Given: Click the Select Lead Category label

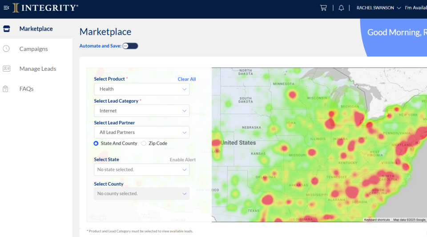Looking at the screenshot, I should click(x=116, y=101).
